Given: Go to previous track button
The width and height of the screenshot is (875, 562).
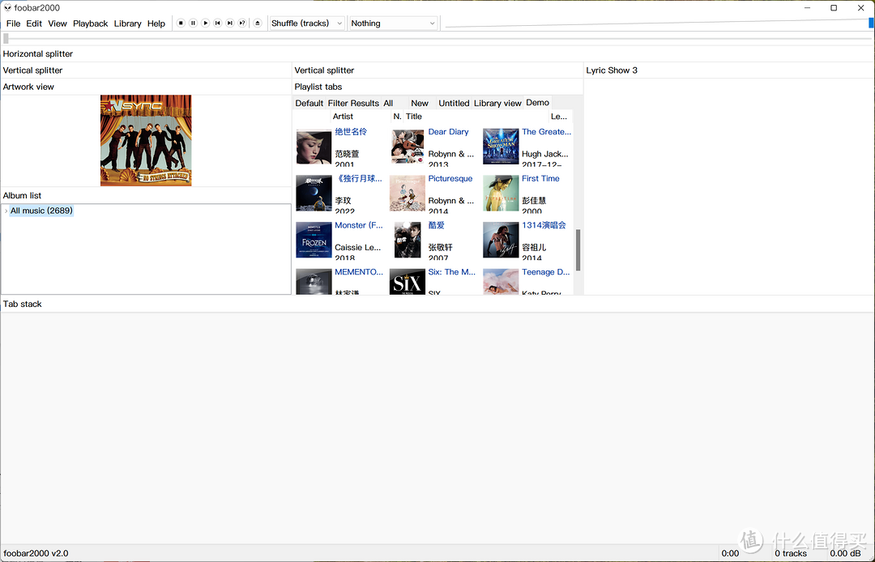Looking at the screenshot, I should (x=218, y=23).
